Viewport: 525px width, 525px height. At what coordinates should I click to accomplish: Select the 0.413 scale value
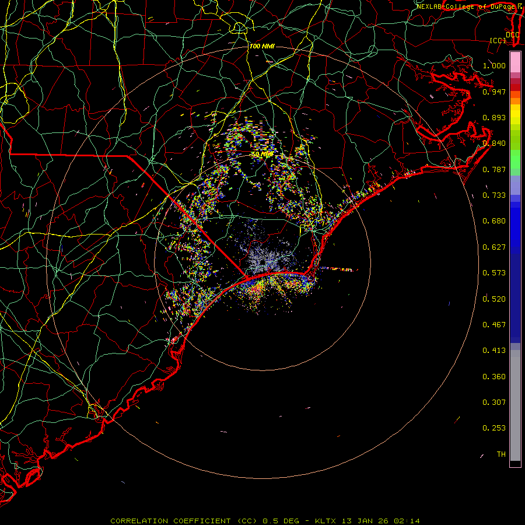(x=494, y=350)
